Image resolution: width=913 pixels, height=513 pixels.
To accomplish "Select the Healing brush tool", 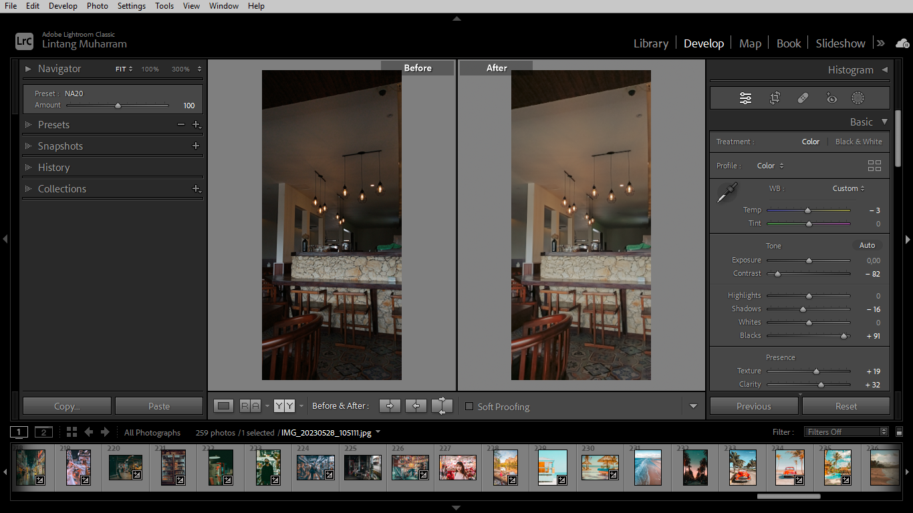I will tap(803, 98).
